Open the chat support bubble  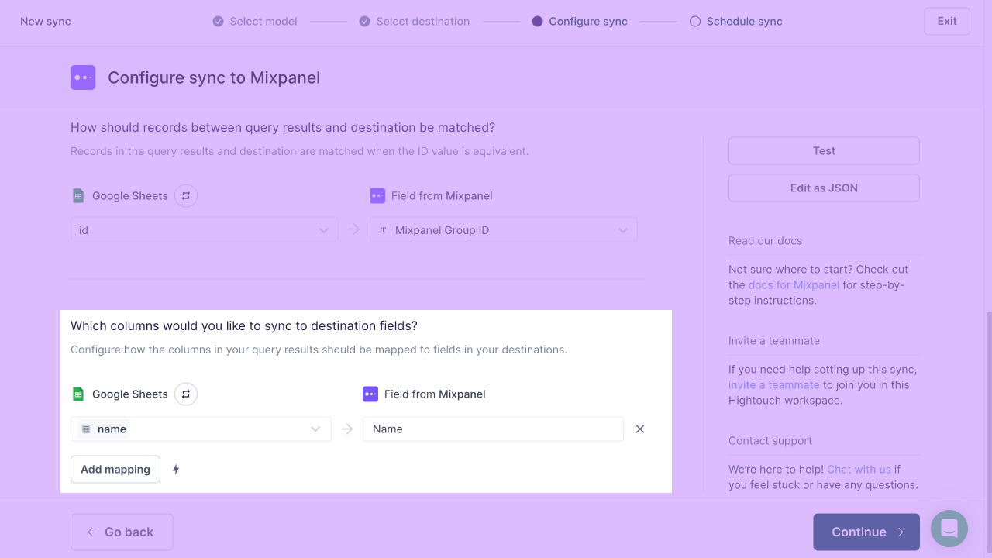(x=949, y=529)
